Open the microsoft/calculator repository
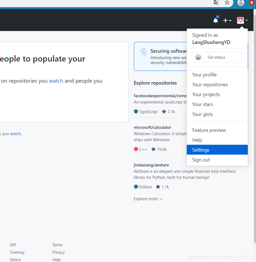The image size is (256, 262). pos(153,127)
